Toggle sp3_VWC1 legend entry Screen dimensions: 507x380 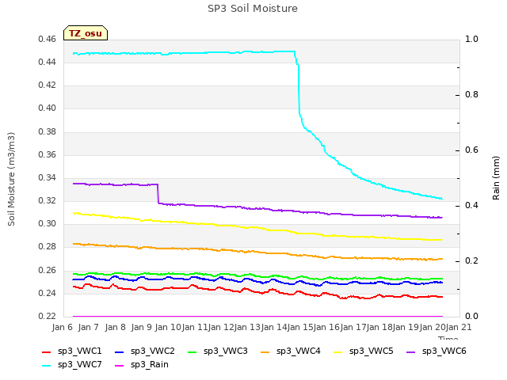click(x=72, y=351)
